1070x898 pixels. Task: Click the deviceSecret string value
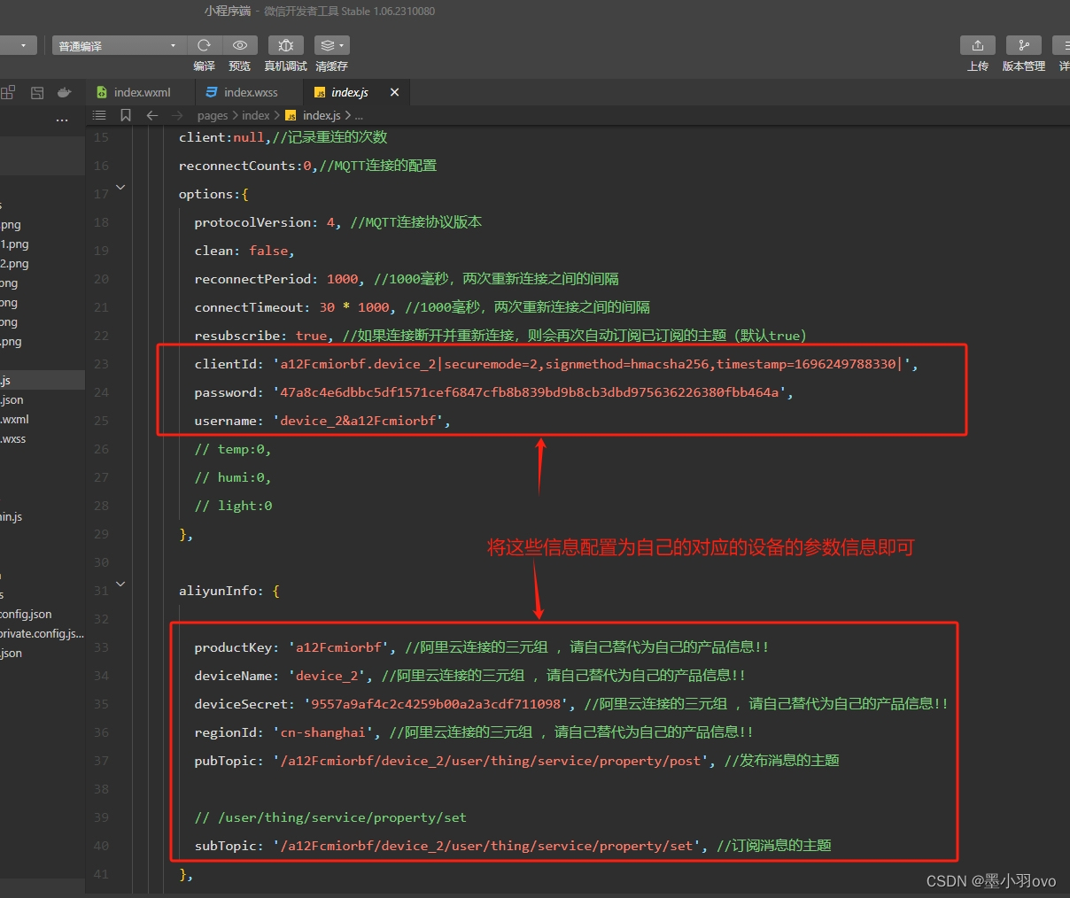pyautogui.click(x=436, y=704)
